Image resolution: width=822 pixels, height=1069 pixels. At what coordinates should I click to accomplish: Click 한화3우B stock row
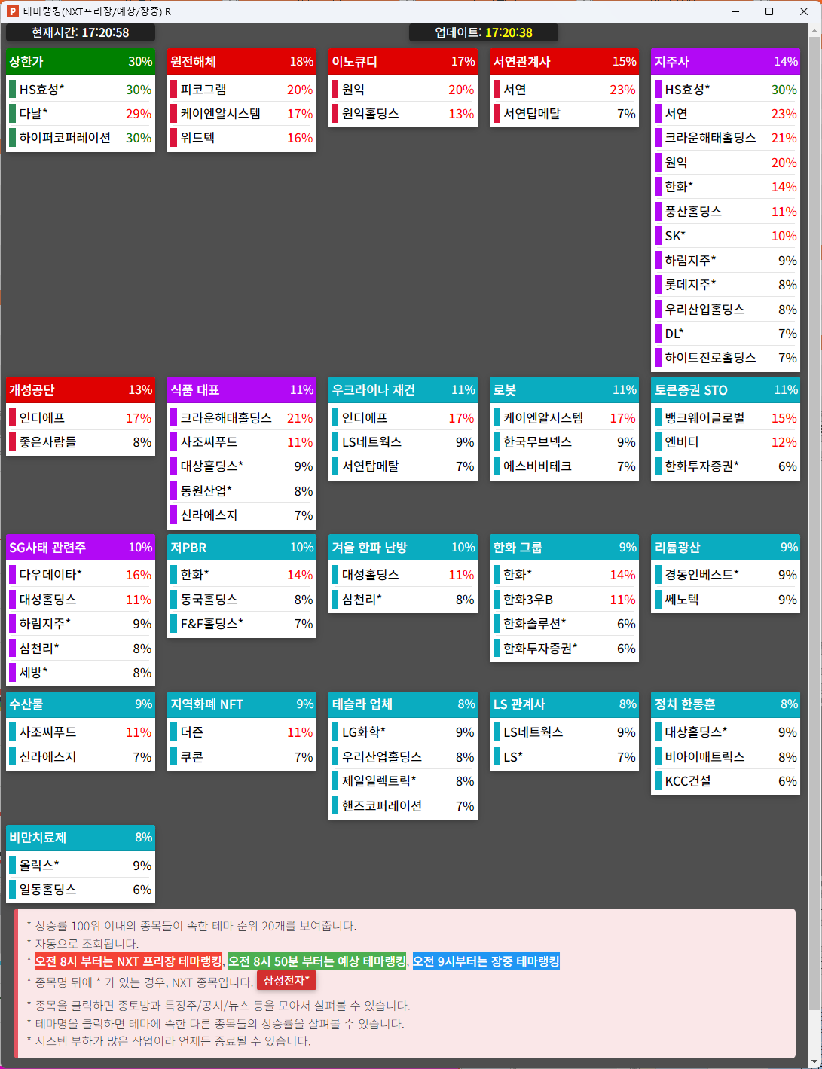coord(564,600)
